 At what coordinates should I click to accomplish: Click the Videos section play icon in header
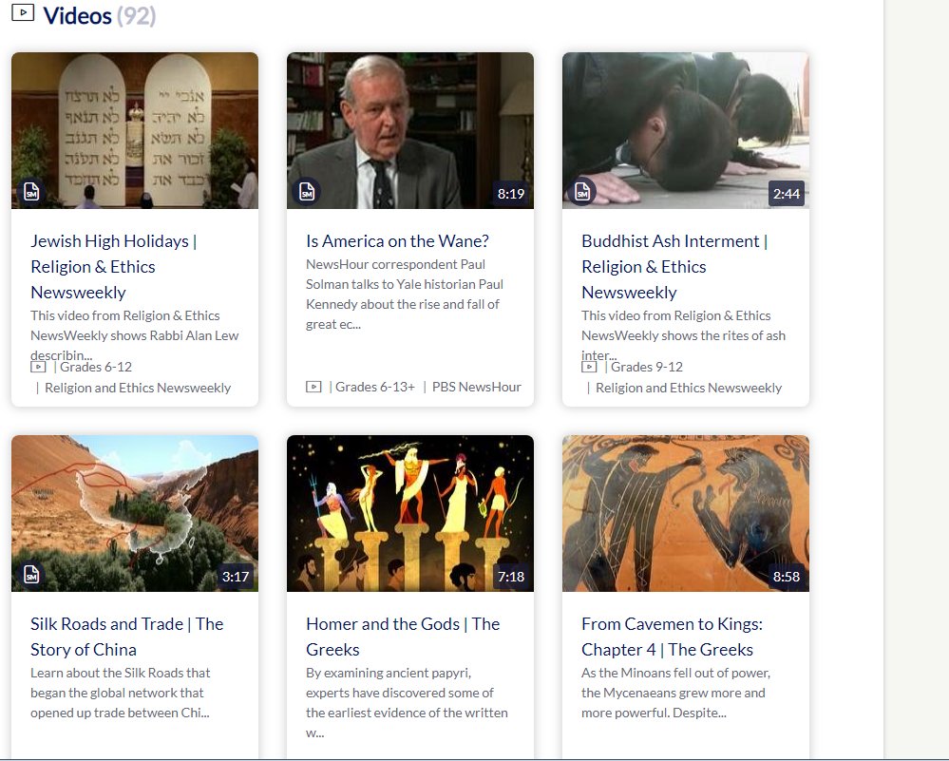(23, 12)
